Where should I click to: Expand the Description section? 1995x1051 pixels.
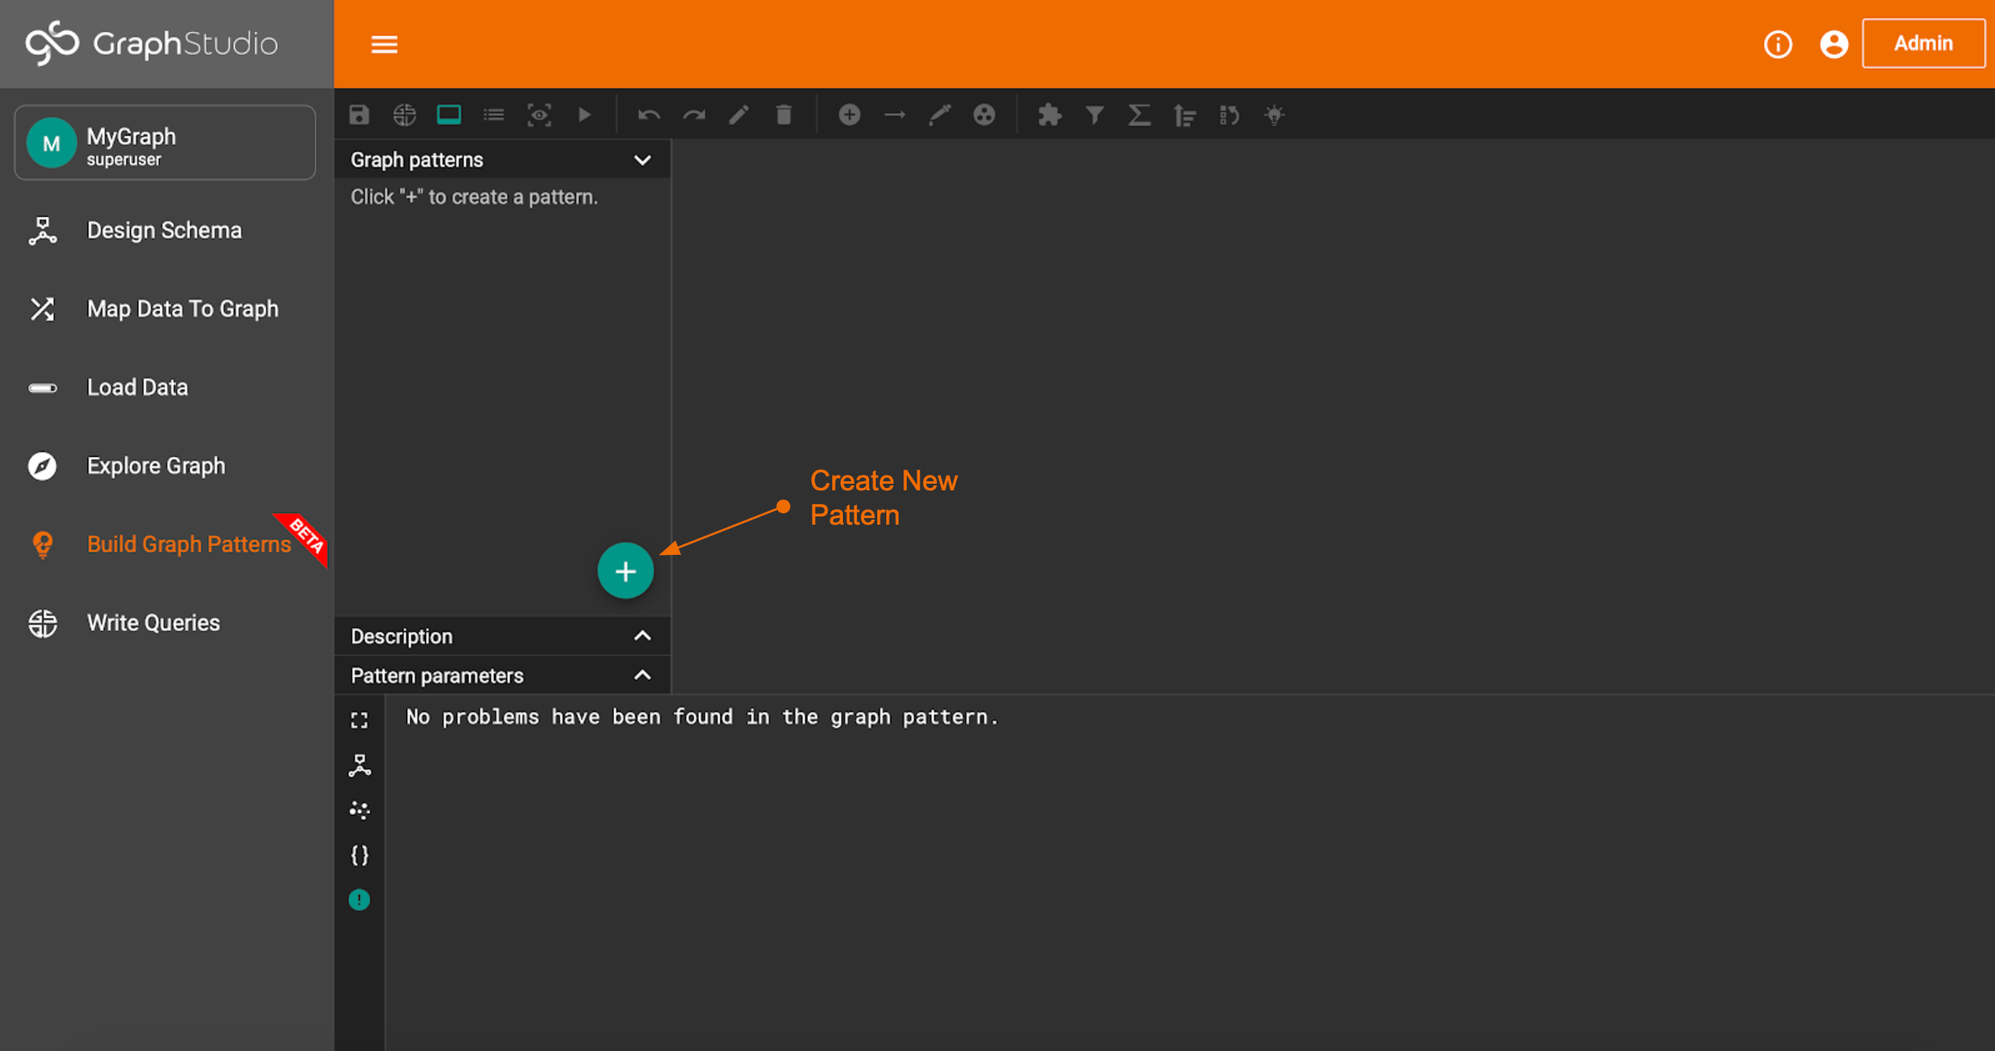coord(643,636)
